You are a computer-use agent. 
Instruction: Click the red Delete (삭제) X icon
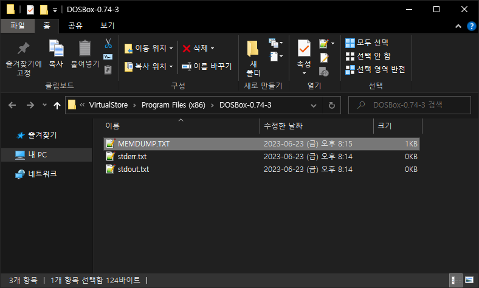pyautogui.click(x=187, y=48)
